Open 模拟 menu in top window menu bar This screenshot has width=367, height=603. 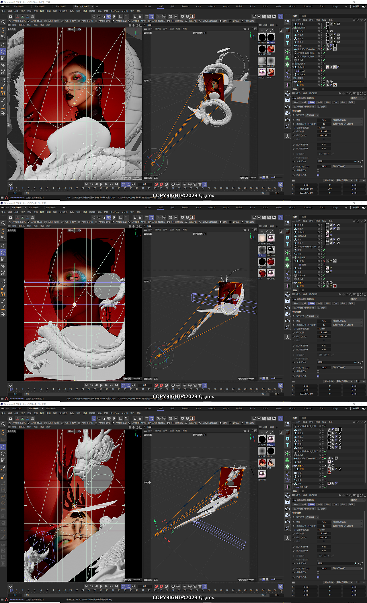coord(85,11)
